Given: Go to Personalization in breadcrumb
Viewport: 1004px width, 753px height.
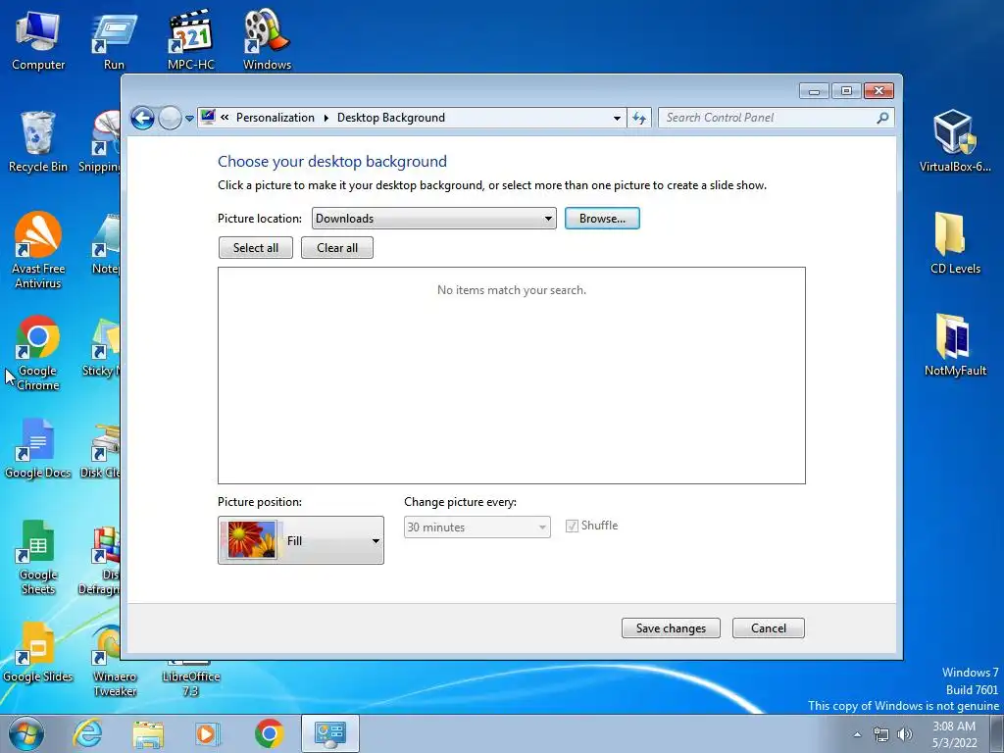Looking at the screenshot, I should point(276,118).
